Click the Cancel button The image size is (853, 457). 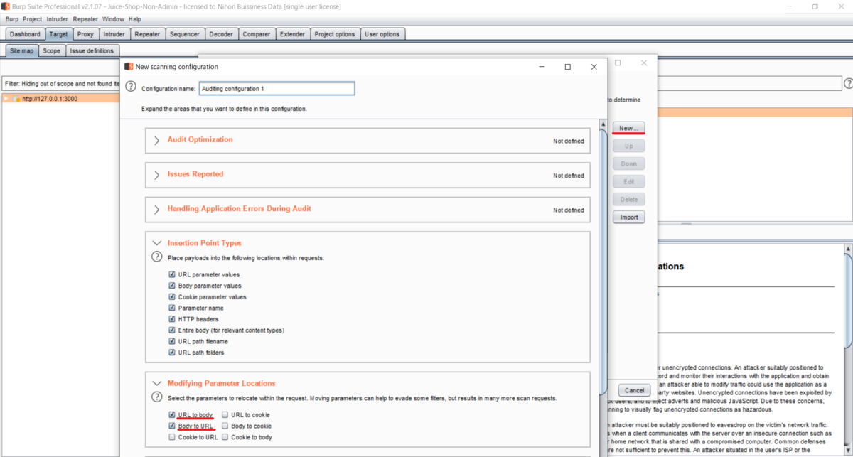coord(634,390)
